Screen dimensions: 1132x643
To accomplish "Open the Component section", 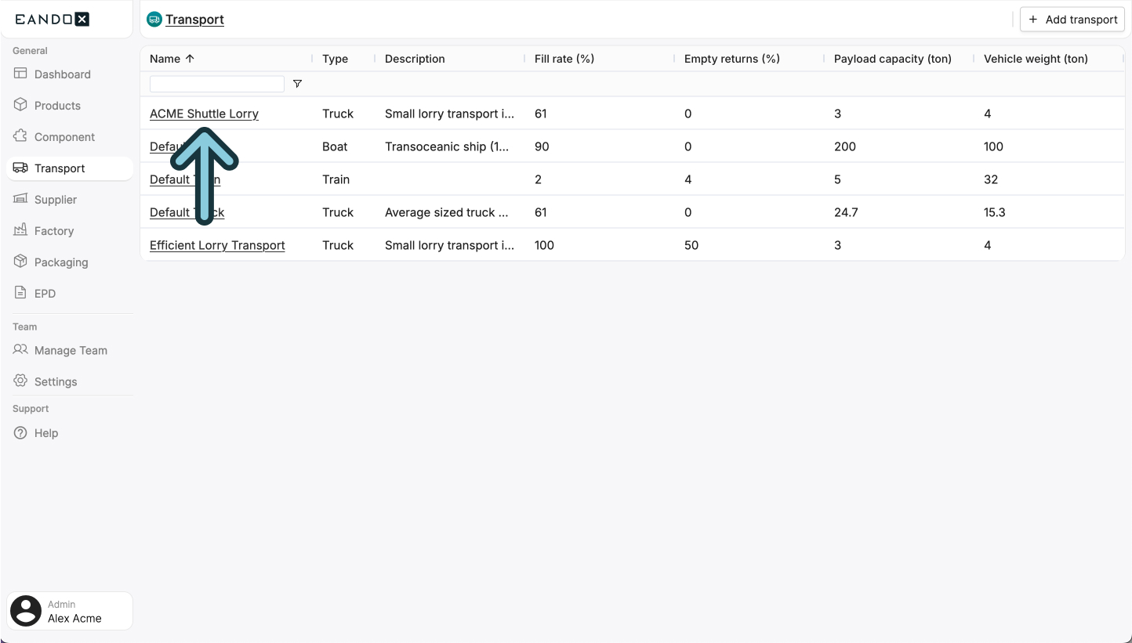I will 20,136.
